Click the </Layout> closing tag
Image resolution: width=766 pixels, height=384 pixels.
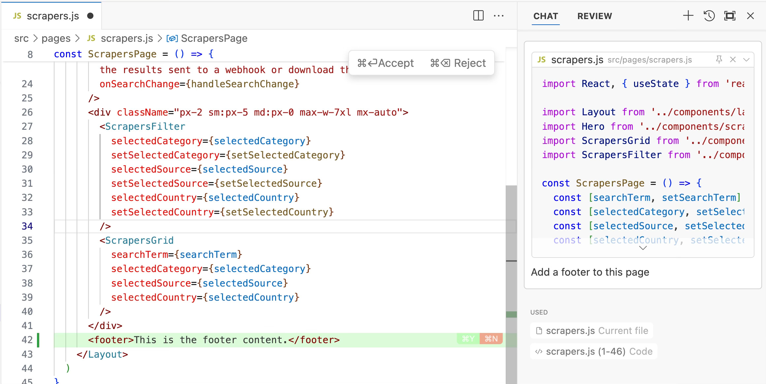click(x=102, y=354)
